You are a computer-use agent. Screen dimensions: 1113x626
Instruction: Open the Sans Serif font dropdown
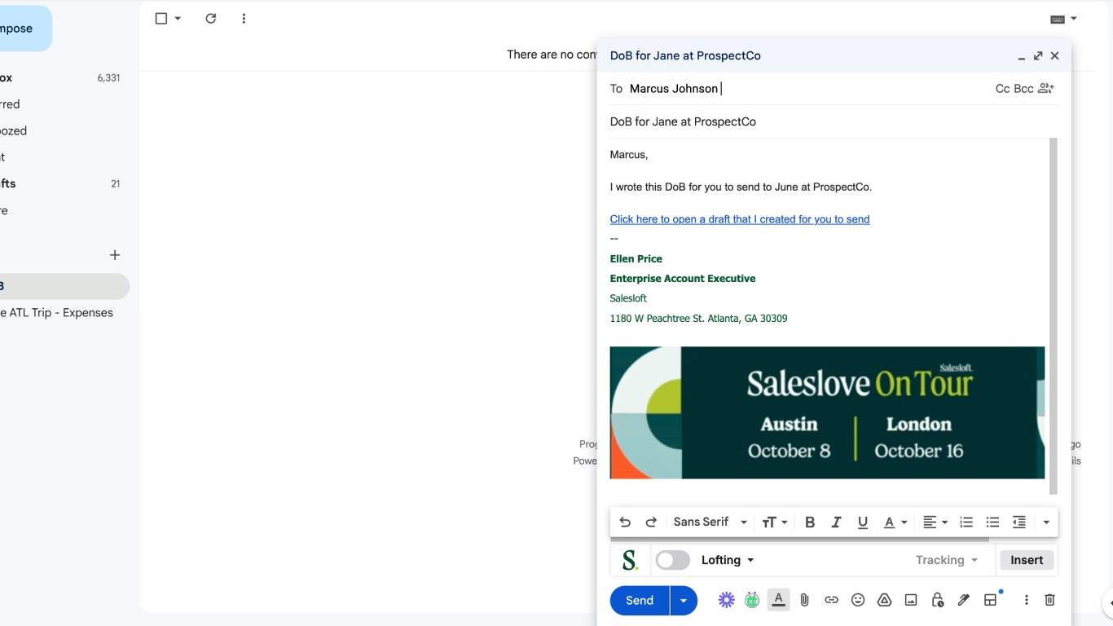pyautogui.click(x=710, y=522)
